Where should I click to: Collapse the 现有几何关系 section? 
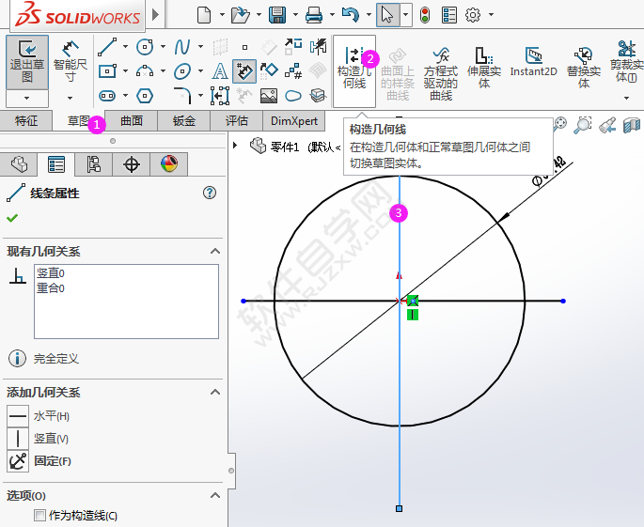(x=214, y=252)
